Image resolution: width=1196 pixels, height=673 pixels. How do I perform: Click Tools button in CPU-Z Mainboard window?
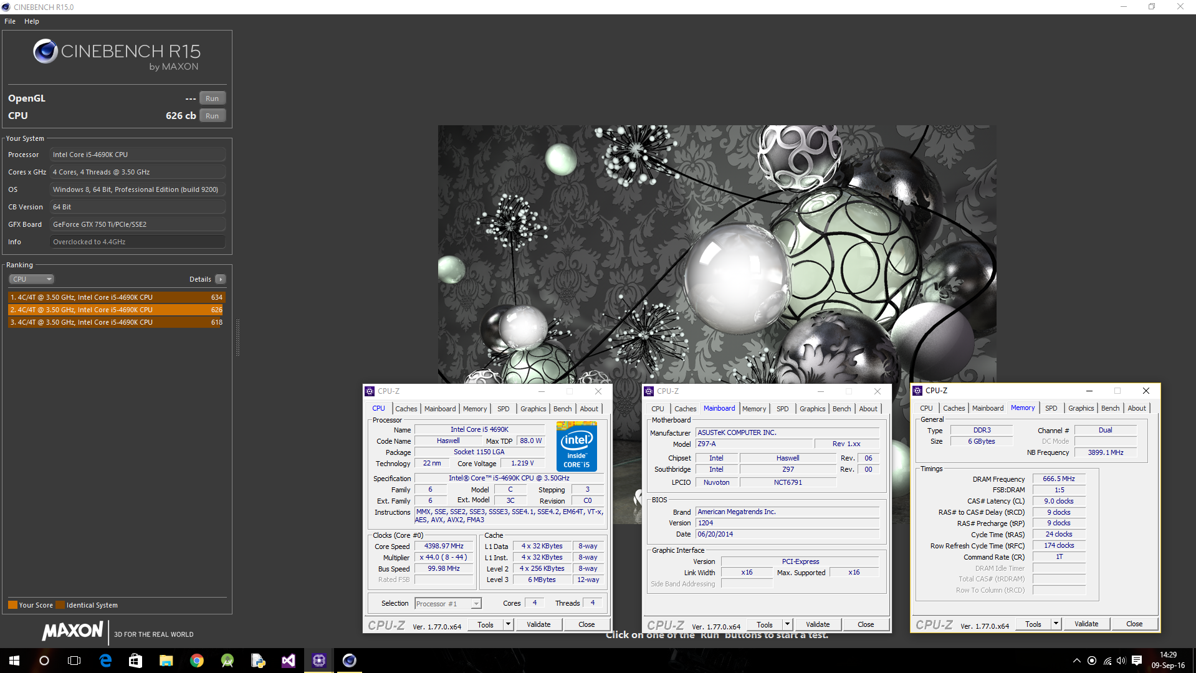(x=765, y=624)
